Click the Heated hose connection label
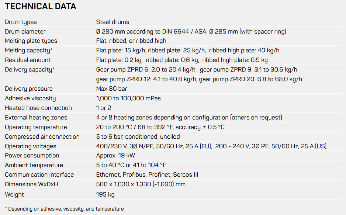Image resolution: width=346 pixels, height=215 pixels. 38,108
